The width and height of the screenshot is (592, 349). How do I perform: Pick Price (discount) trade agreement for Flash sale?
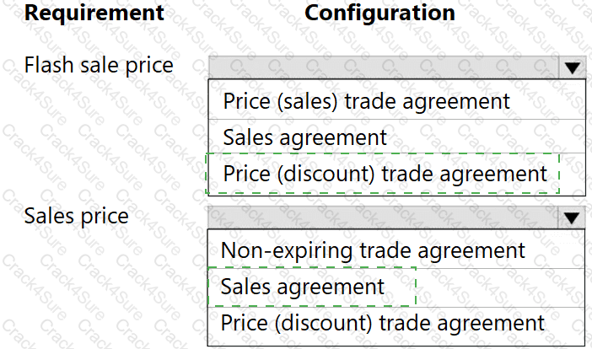(385, 174)
